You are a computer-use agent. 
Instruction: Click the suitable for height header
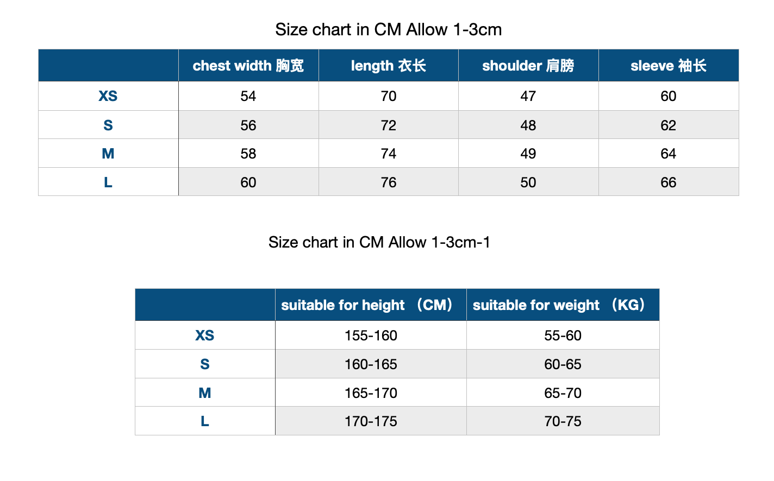[371, 305]
